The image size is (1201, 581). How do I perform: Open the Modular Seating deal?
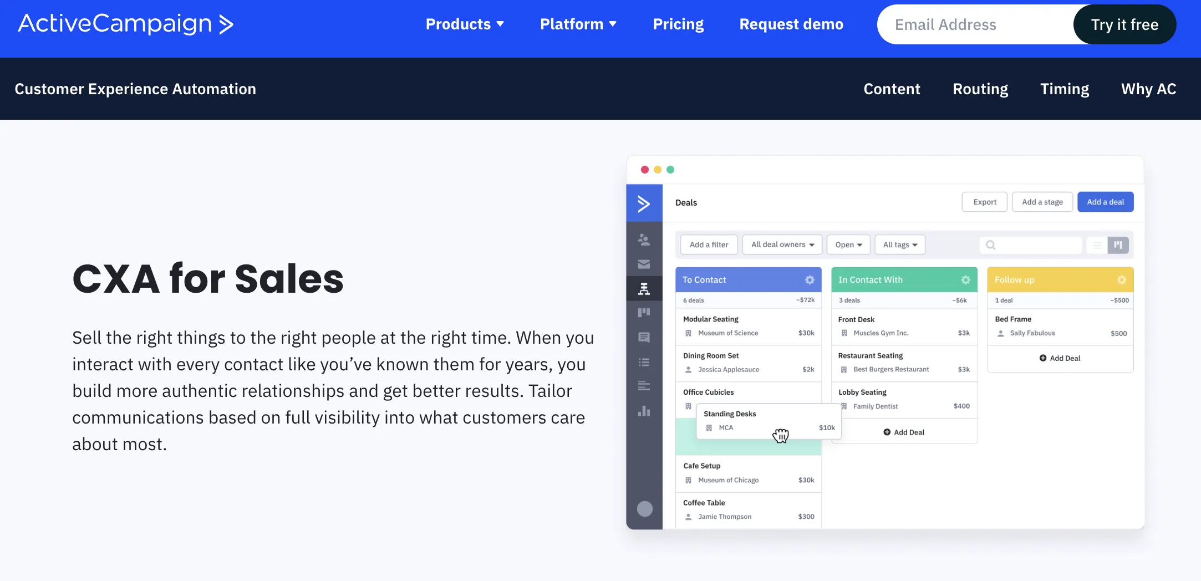749,327
